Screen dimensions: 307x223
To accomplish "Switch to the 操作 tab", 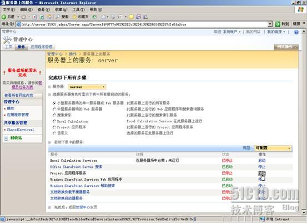I will 21,47.
